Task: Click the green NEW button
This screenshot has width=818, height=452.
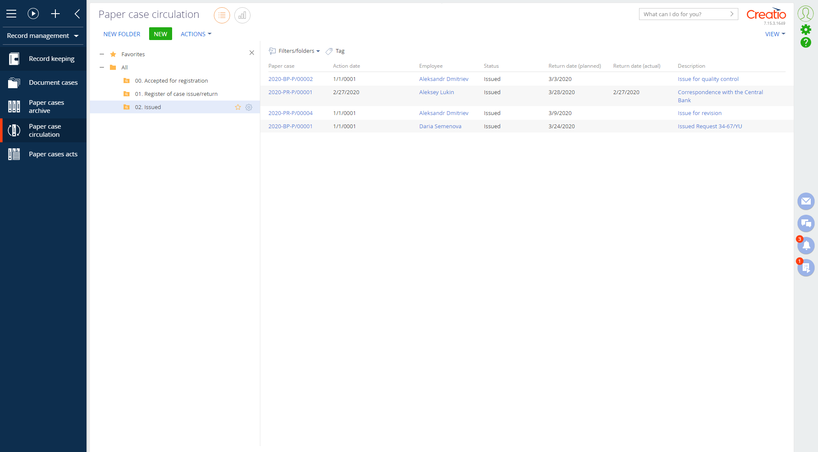Action: click(x=160, y=34)
